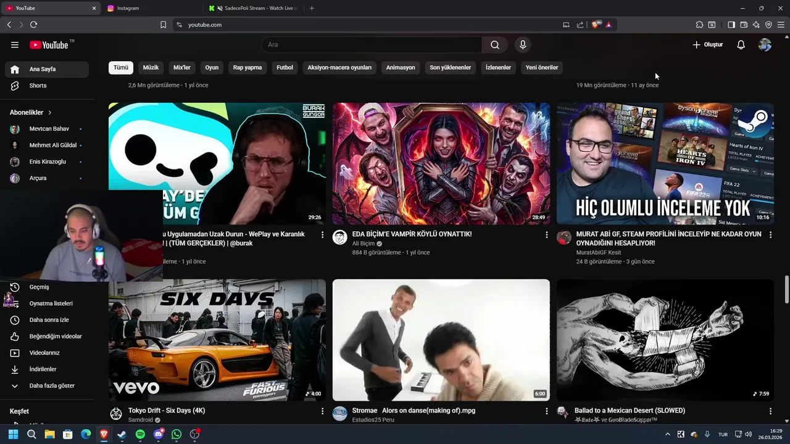
Task: Open the Eda Biçim vampir köylü thumbnail
Action: [x=441, y=163]
